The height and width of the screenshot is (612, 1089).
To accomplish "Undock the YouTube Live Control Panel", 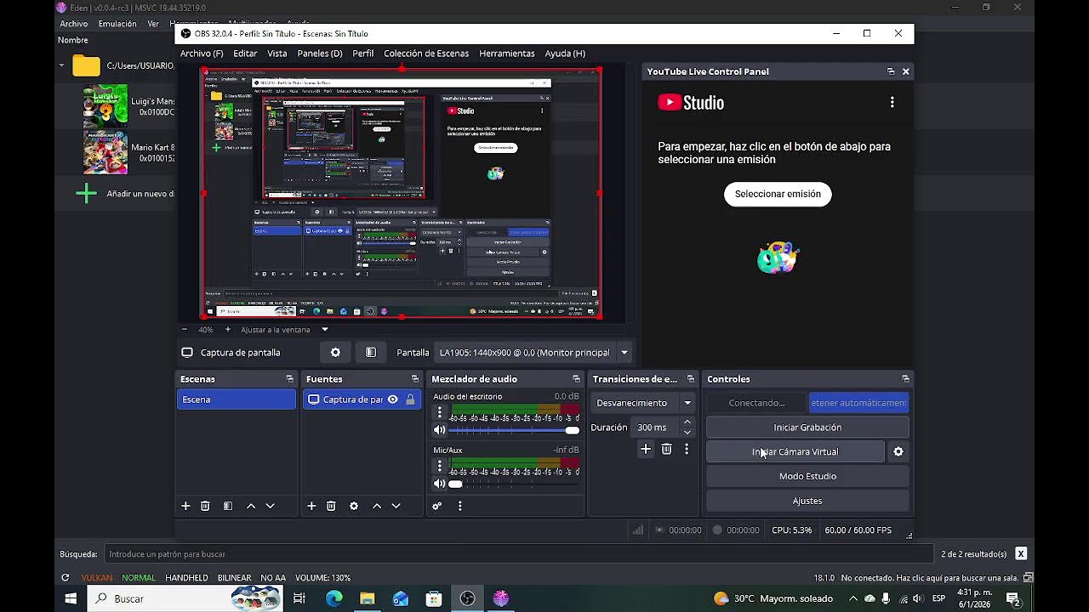I will pos(891,71).
